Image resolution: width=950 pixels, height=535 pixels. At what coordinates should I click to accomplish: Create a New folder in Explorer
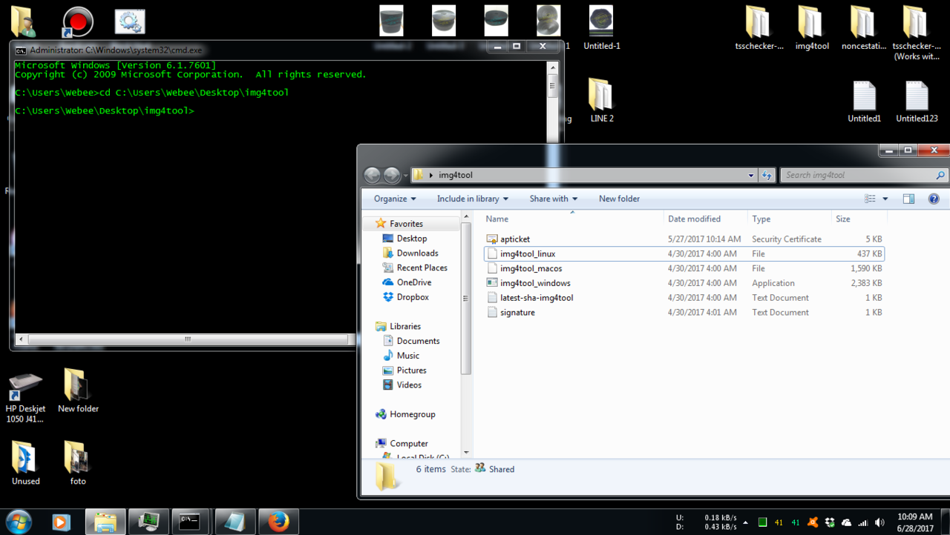(619, 199)
